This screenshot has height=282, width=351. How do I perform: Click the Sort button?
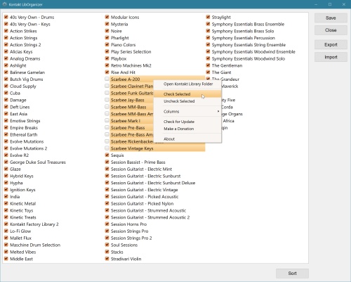tap(292, 274)
